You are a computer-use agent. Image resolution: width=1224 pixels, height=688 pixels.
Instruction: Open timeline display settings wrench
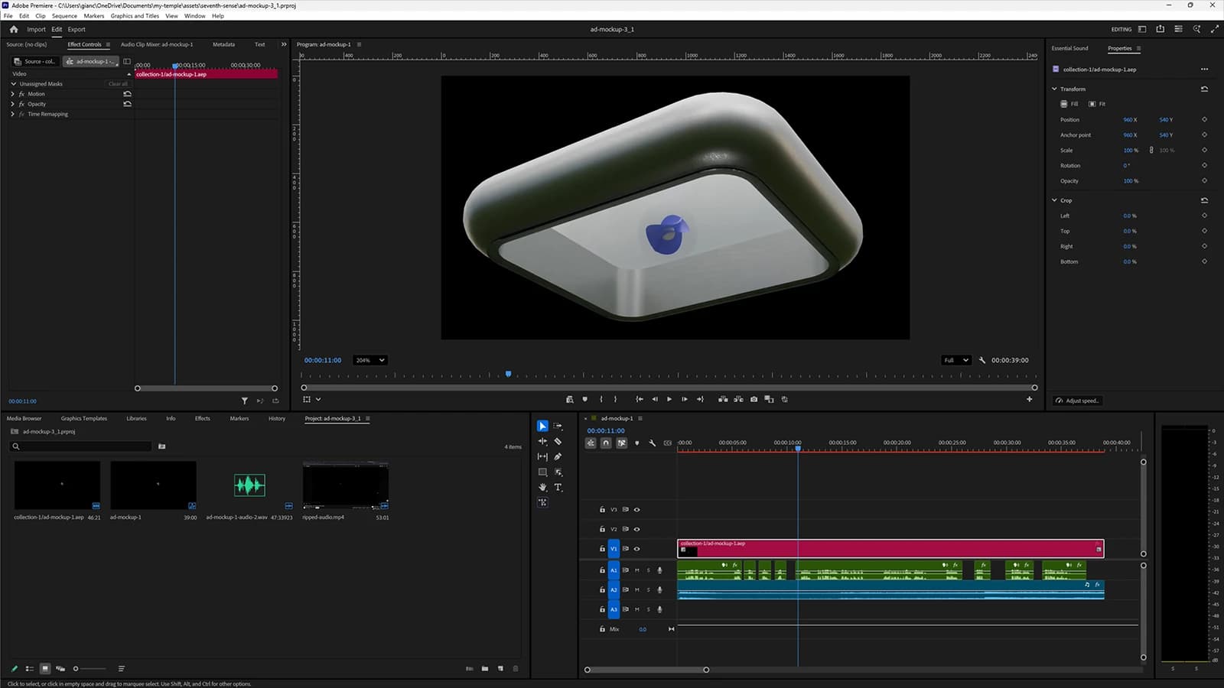tap(652, 443)
